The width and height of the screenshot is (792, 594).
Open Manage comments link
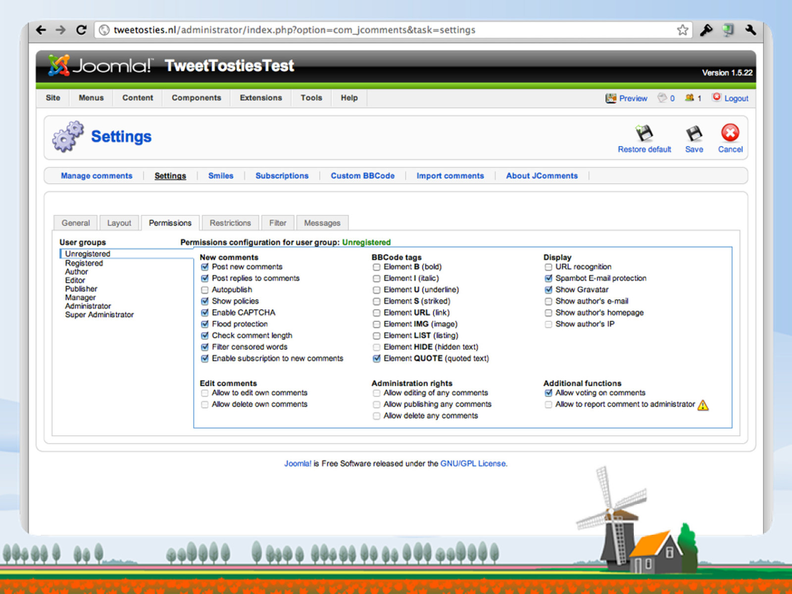[x=97, y=176]
